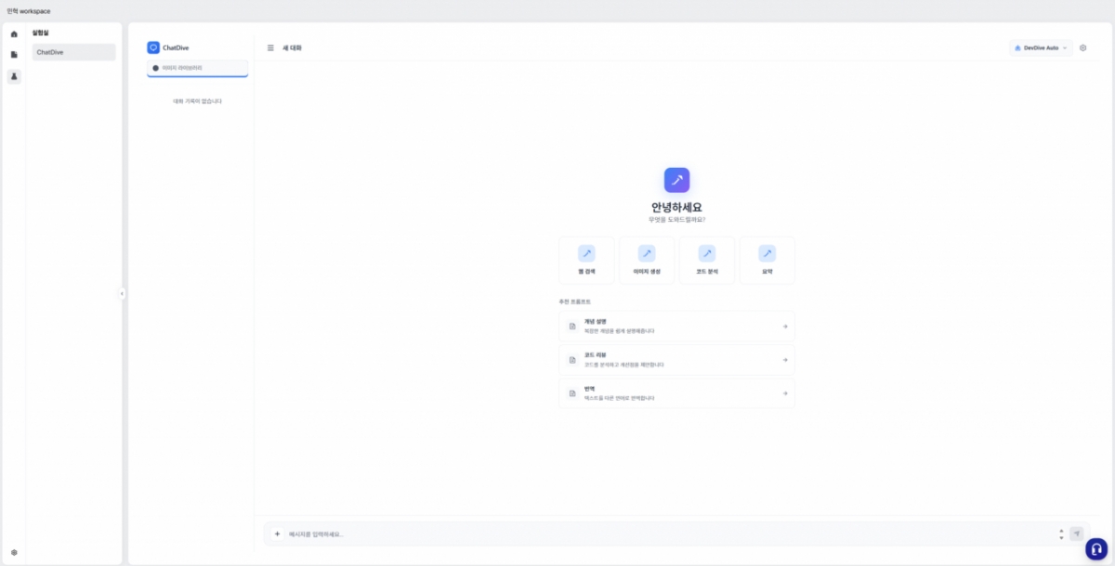Click the ChatDive logo icon
Viewport: 1115px width, 566px height.
(x=153, y=47)
